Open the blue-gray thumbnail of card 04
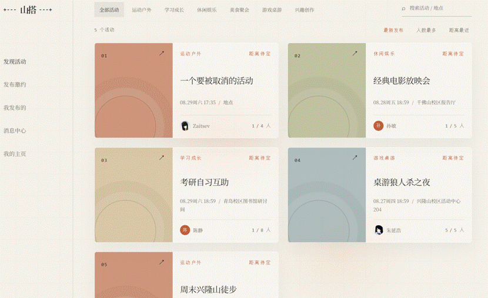This screenshot has height=298, width=488. tap(327, 195)
